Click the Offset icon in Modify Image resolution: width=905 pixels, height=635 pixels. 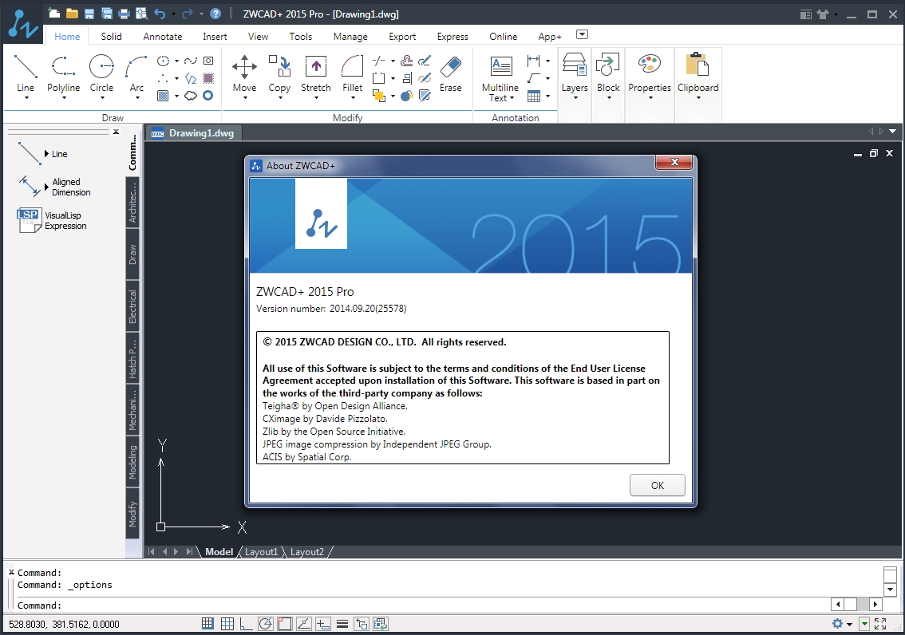pos(407,61)
